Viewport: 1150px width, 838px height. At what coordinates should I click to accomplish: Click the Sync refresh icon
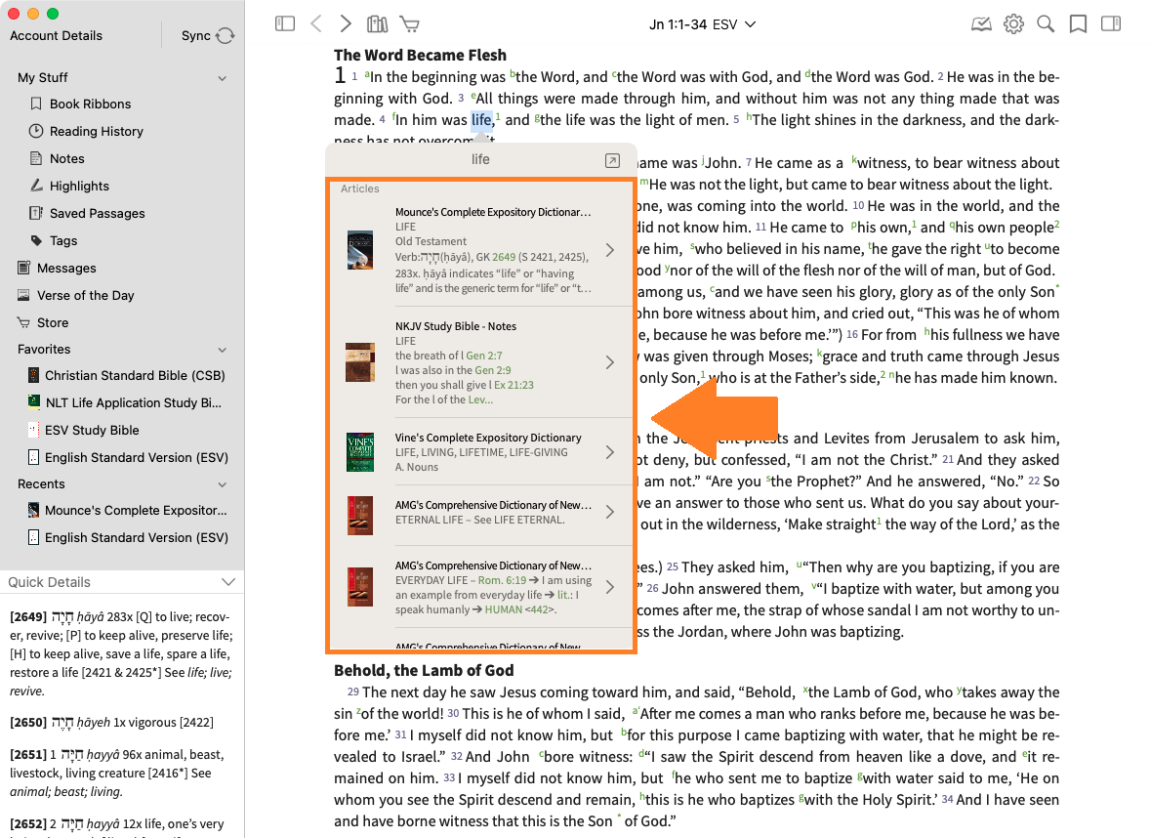coord(226,36)
